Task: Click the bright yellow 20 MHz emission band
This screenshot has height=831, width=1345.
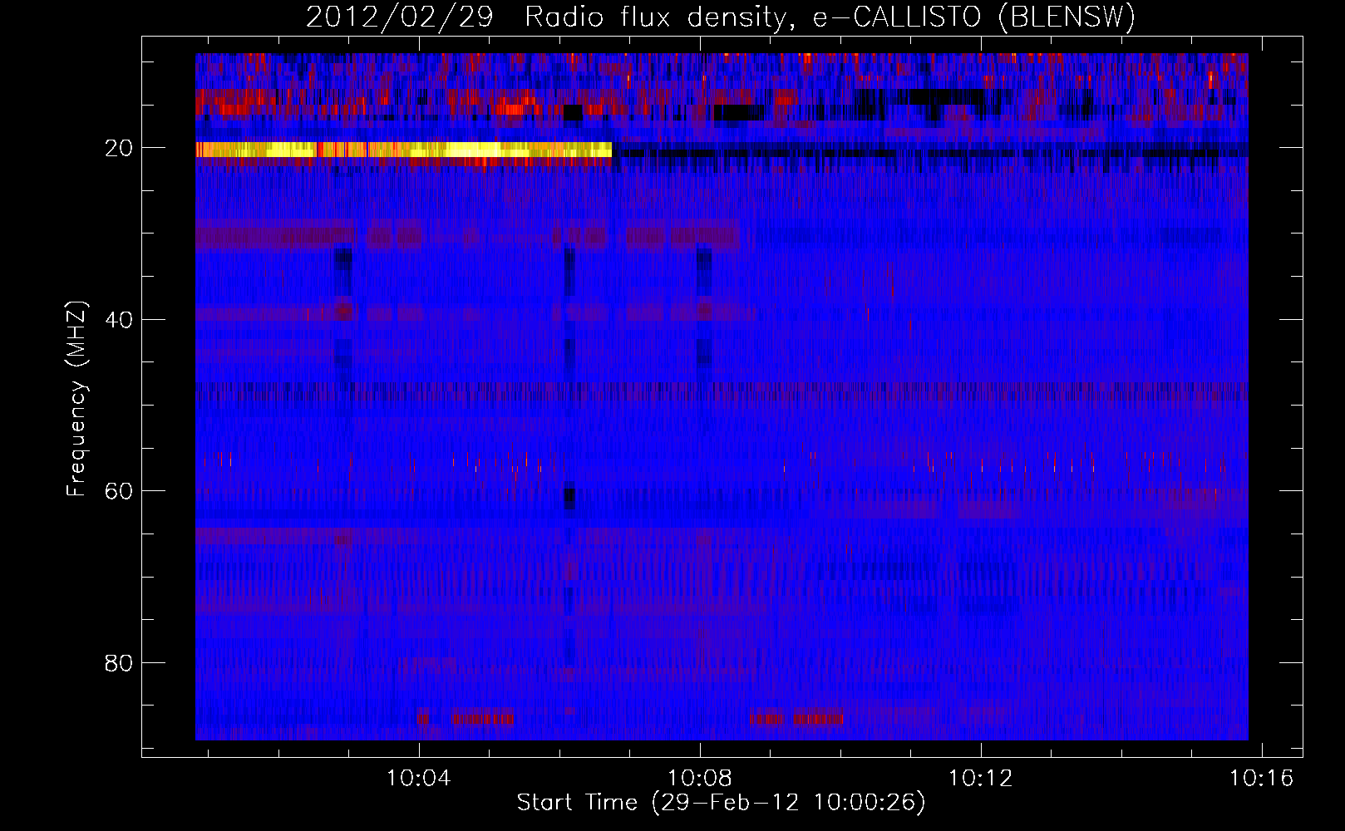Action: (x=404, y=150)
